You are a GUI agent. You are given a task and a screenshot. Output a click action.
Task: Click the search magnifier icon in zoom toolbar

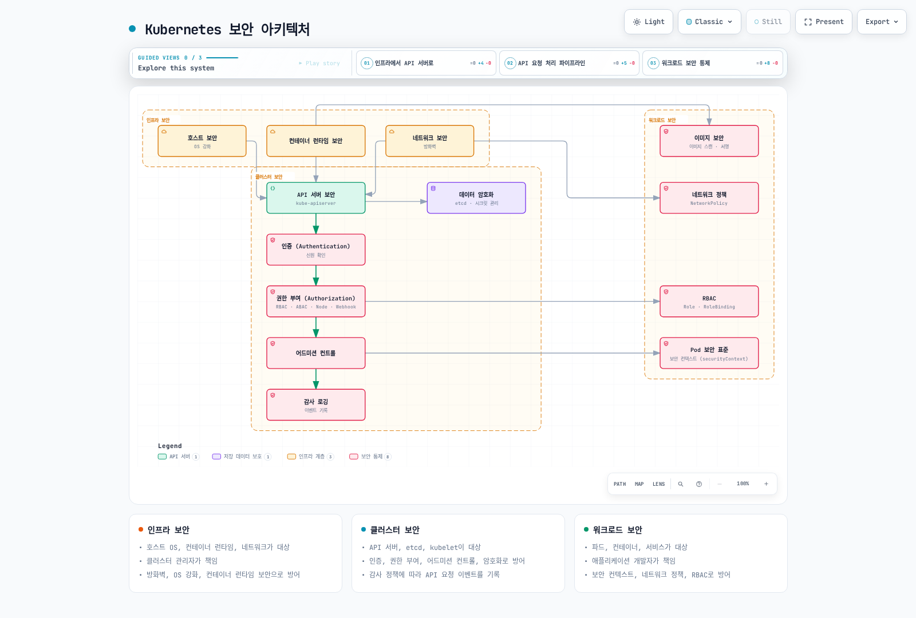(681, 484)
